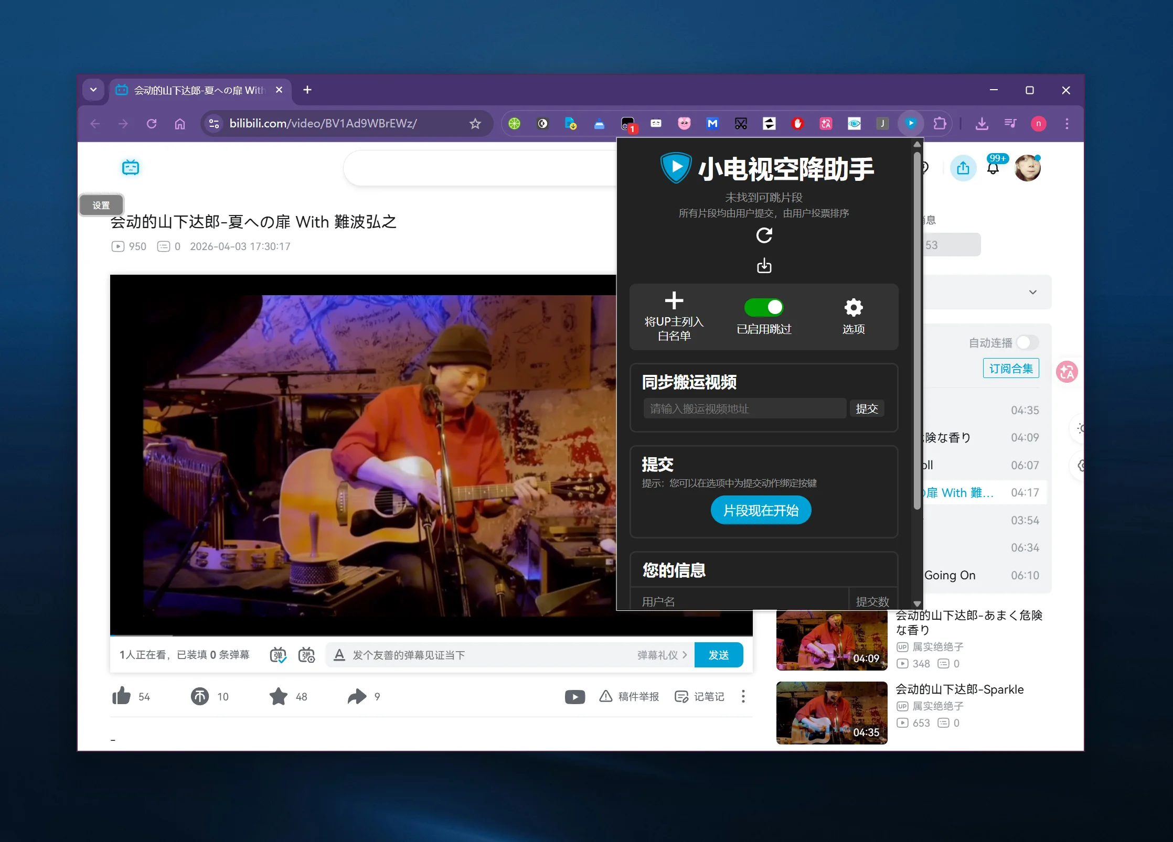Click the 订阅合集 subscribe button
Screen dimensions: 1173x842
(1010, 368)
